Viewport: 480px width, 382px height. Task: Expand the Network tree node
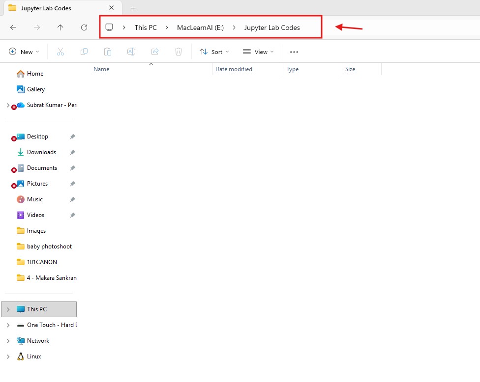[7, 341]
